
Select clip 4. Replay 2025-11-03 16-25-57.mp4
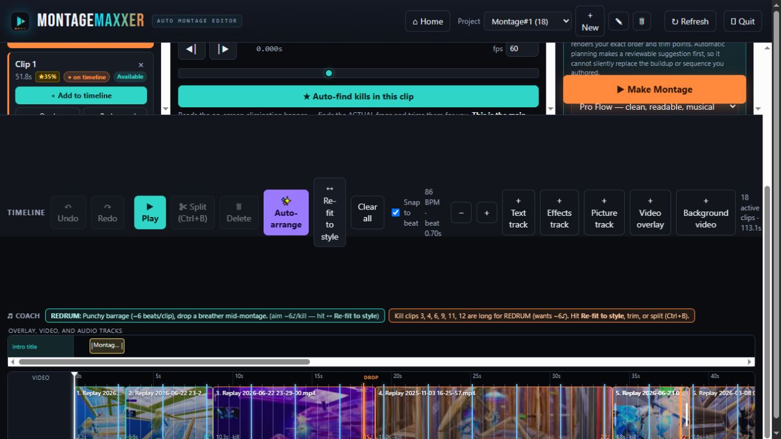click(494, 412)
